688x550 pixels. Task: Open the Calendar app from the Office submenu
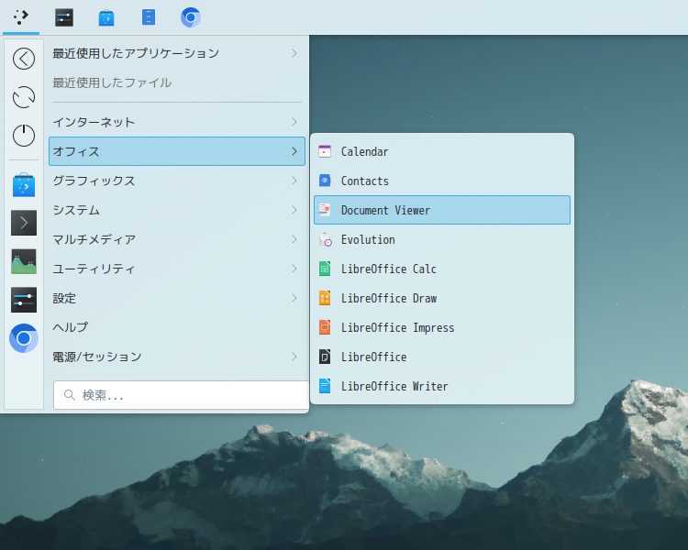pyautogui.click(x=364, y=151)
